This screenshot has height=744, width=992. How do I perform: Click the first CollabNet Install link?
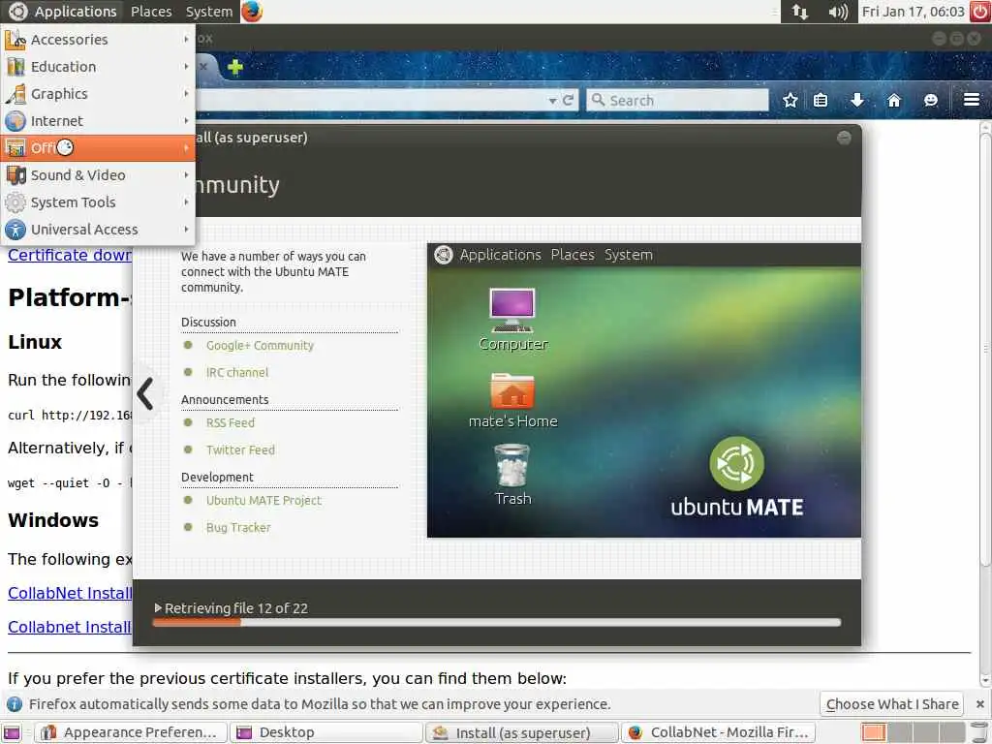coord(70,594)
